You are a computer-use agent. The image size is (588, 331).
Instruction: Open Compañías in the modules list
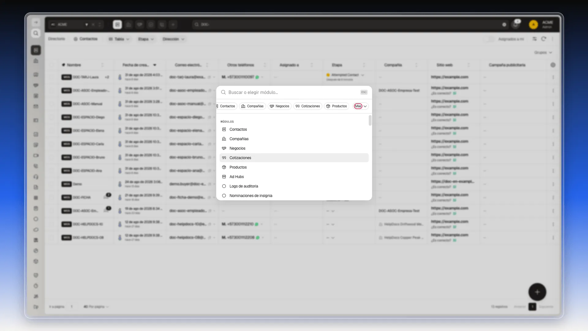click(294, 139)
